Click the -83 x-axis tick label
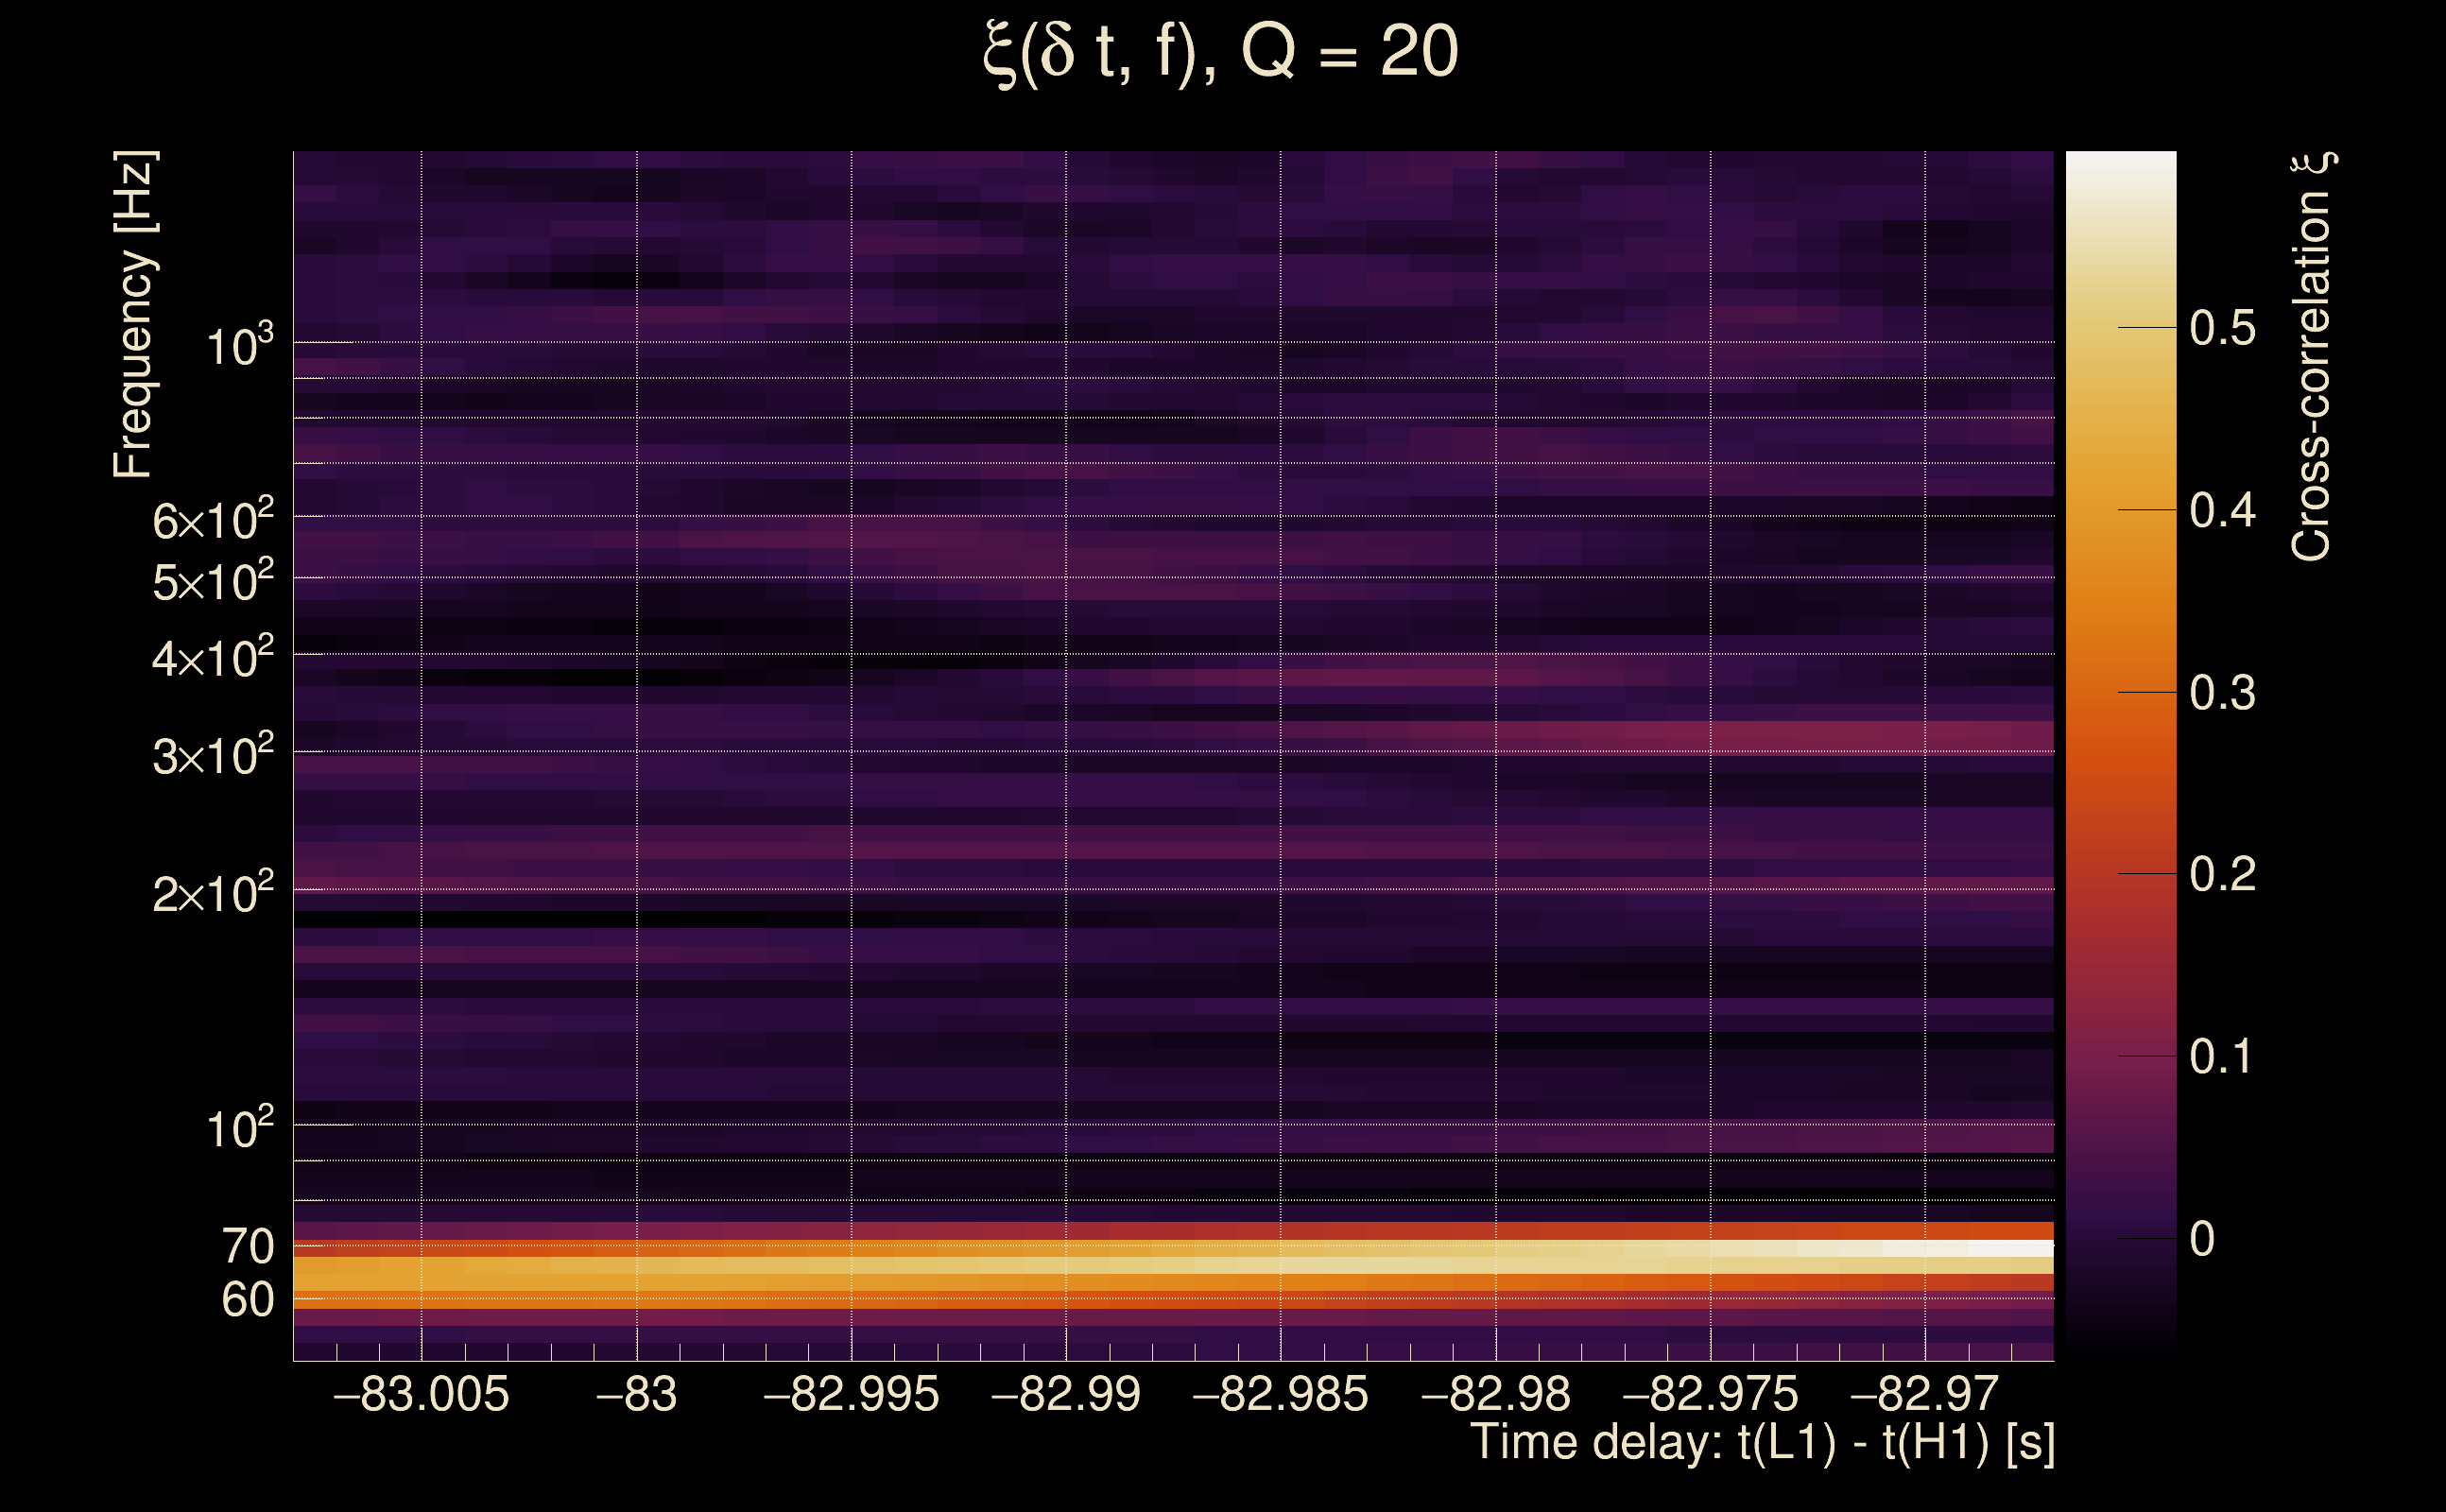The width and height of the screenshot is (2446, 1512). (637, 1394)
